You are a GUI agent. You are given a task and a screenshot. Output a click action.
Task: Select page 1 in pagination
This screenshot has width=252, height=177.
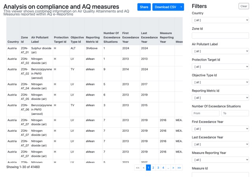pyautogui.click(x=148, y=168)
